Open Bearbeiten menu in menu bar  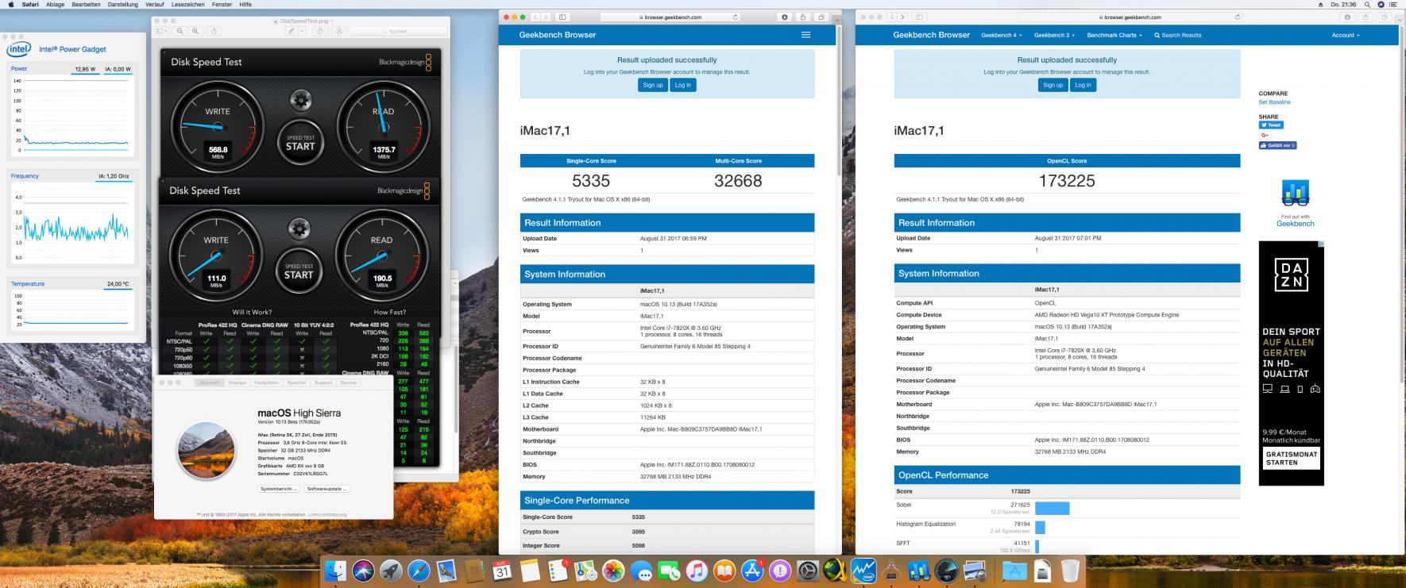(x=86, y=4)
